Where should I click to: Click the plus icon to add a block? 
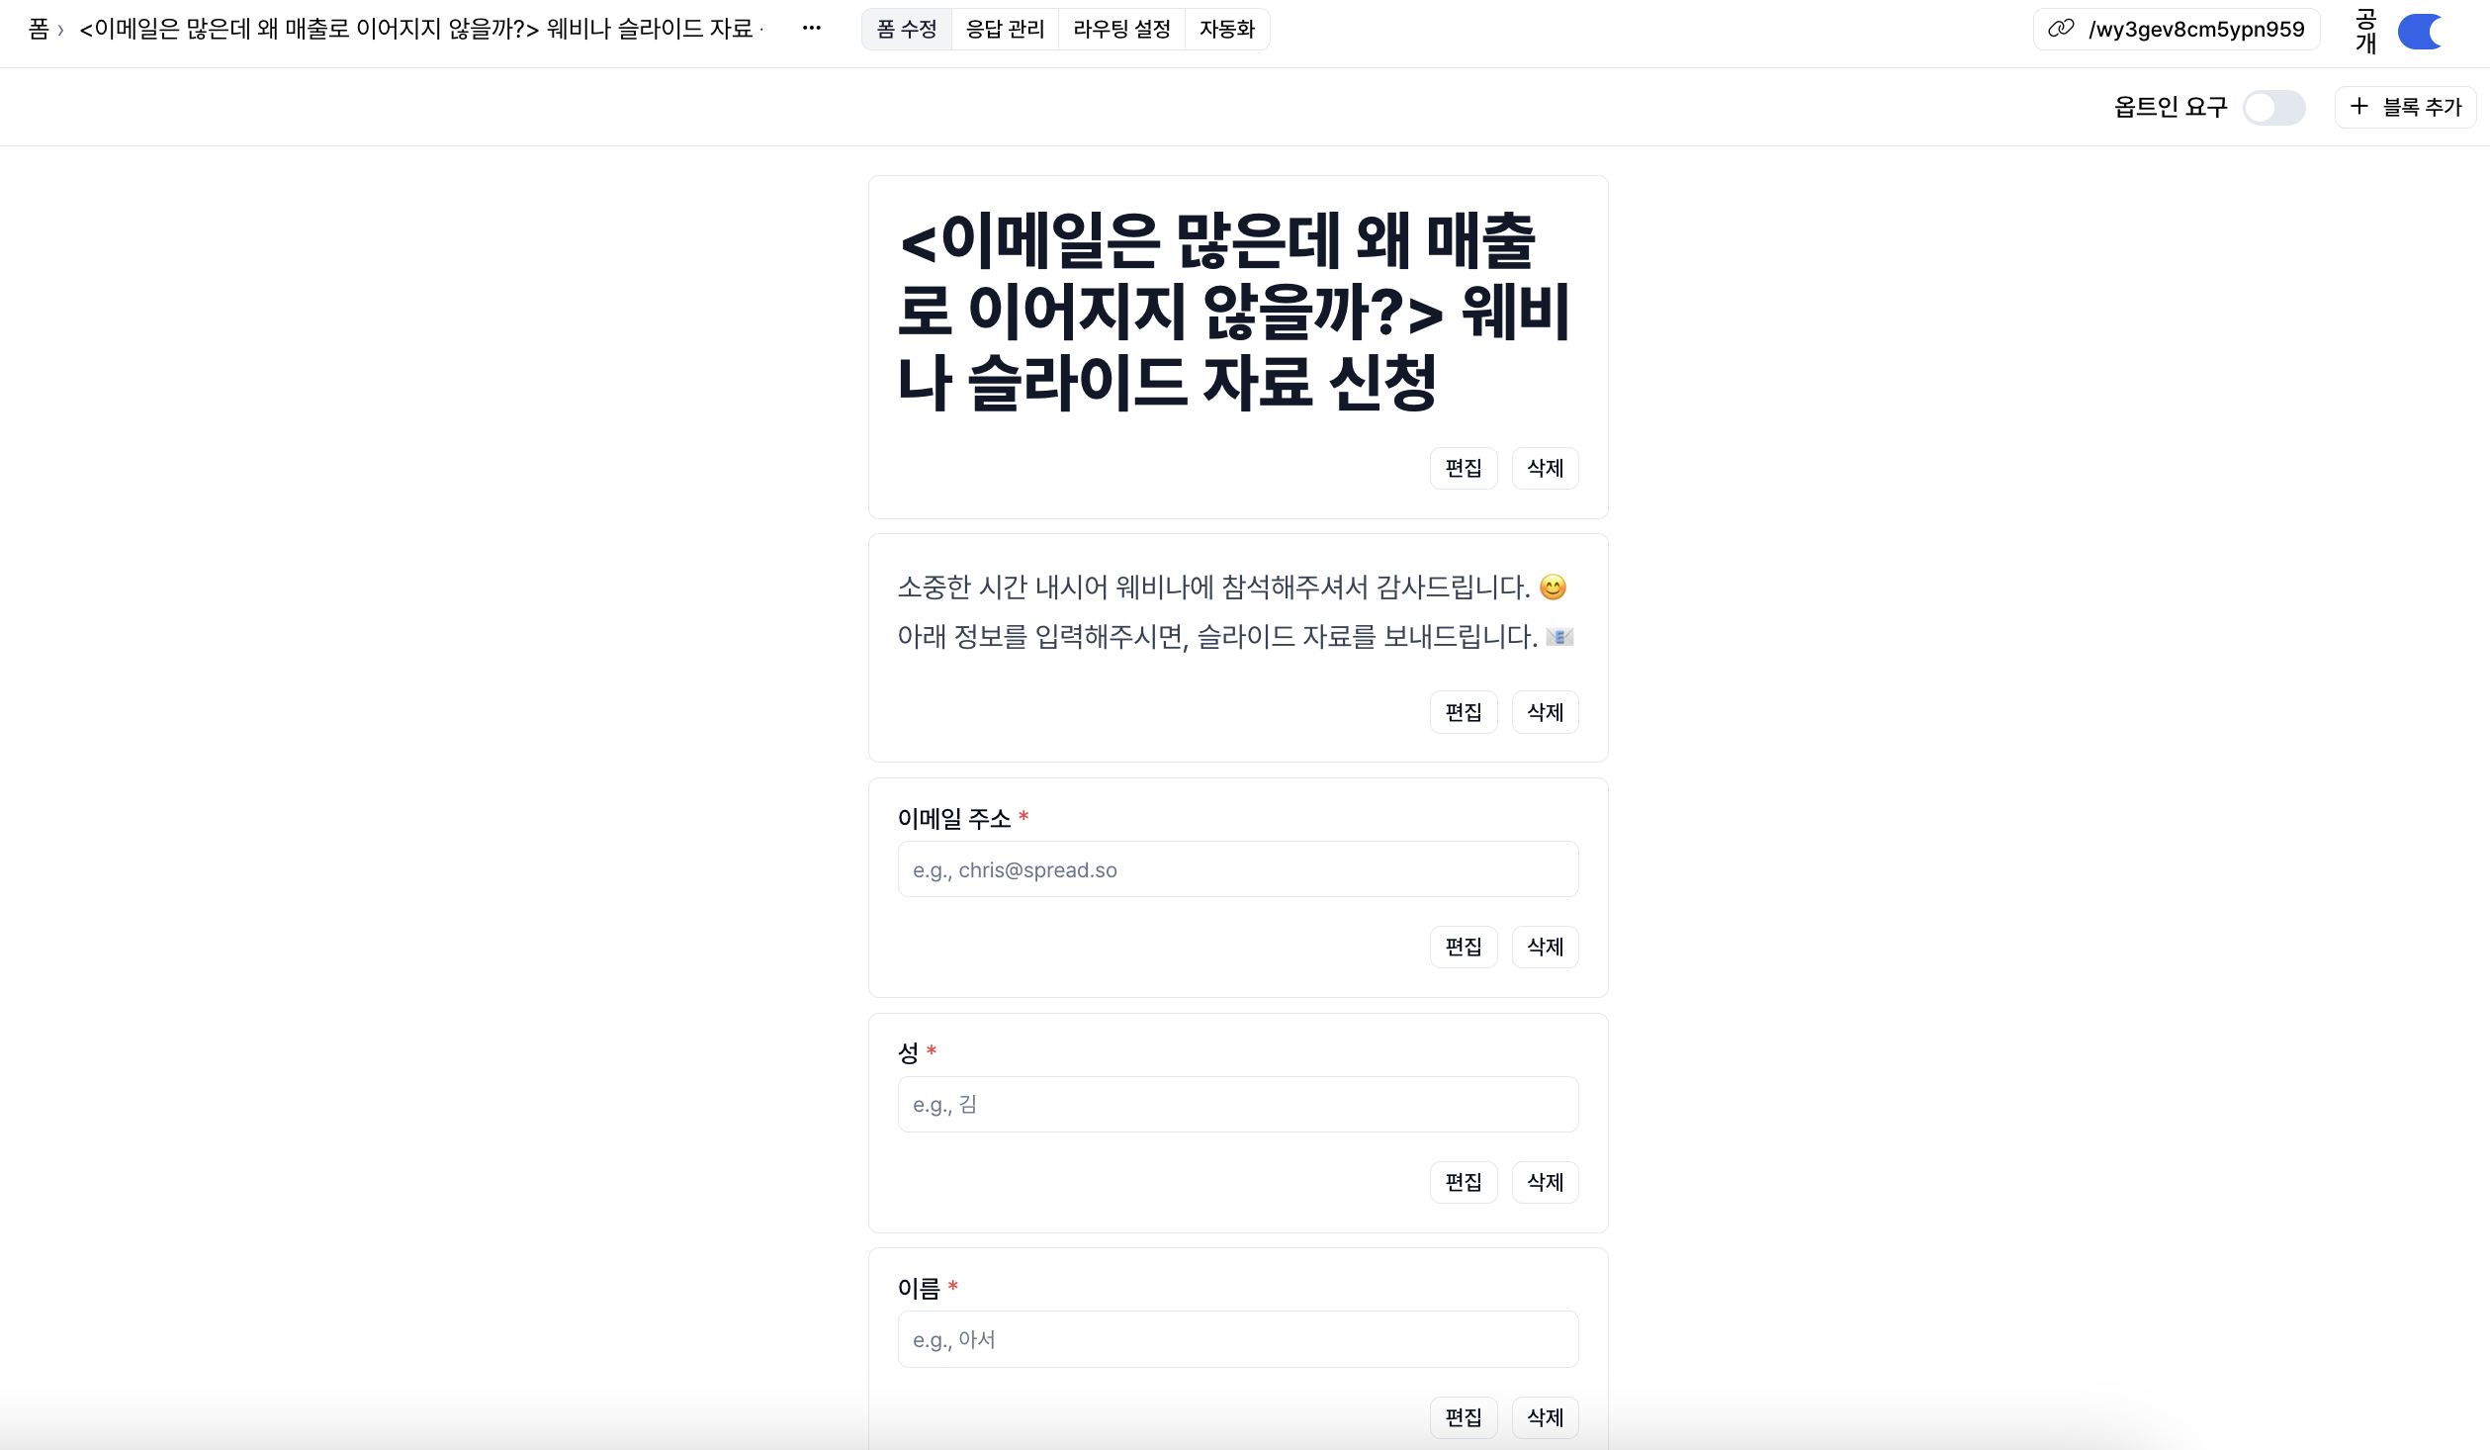2358,107
